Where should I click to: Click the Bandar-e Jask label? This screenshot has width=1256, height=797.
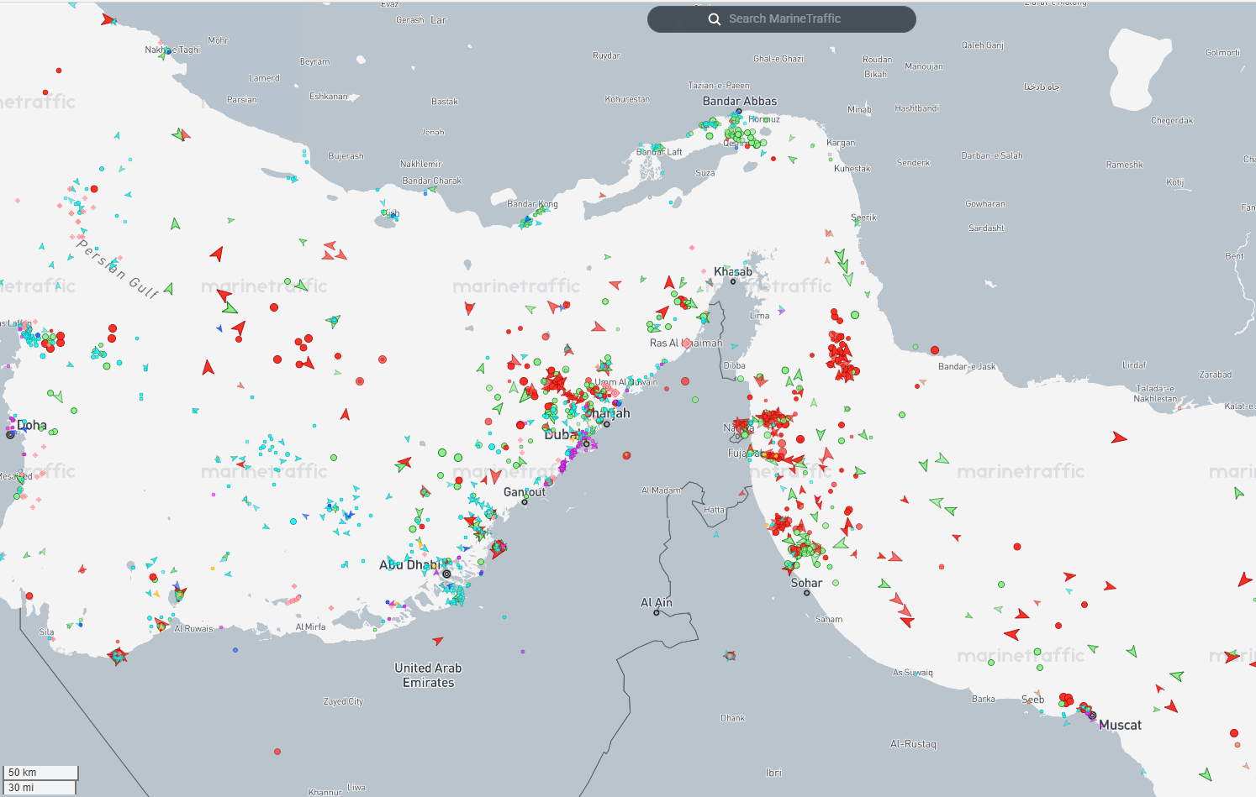click(x=967, y=366)
